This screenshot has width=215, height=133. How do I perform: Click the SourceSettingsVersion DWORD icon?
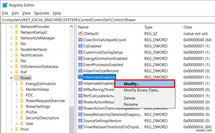80,121
